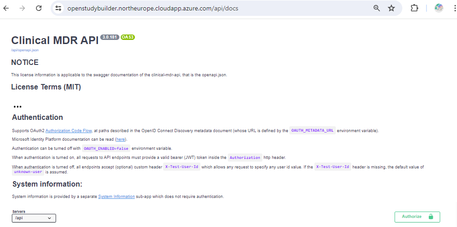Click the Clinical MDR API title
Screen dimensions: 457x227
pyautogui.click(x=55, y=41)
